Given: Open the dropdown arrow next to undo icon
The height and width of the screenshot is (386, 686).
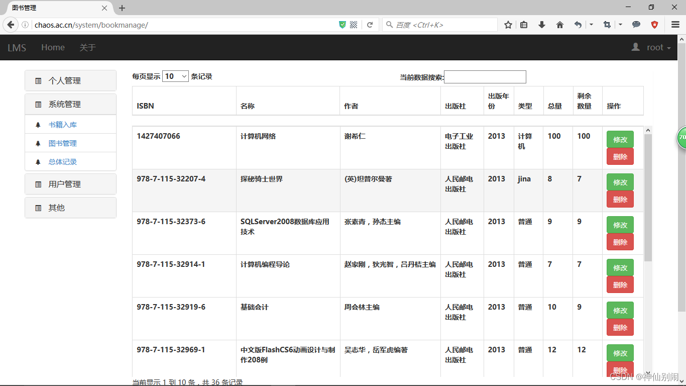Looking at the screenshot, I should click(591, 25).
